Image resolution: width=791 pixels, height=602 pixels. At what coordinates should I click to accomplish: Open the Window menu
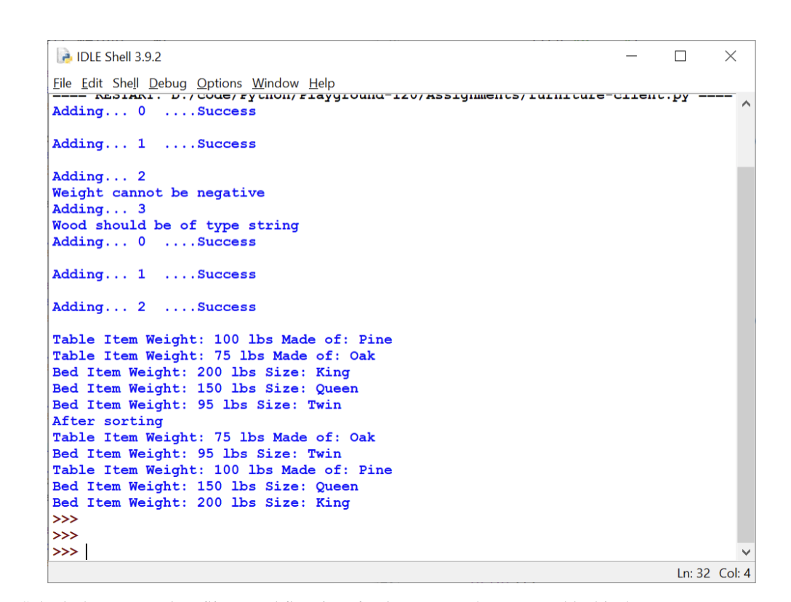[x=275, y=83]
